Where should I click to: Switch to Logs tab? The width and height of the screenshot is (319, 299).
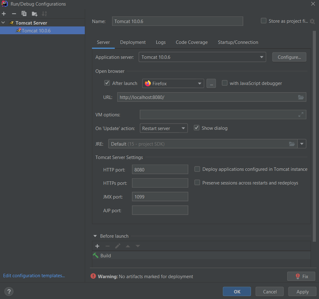pyautogui.click(x=161, y=42)
